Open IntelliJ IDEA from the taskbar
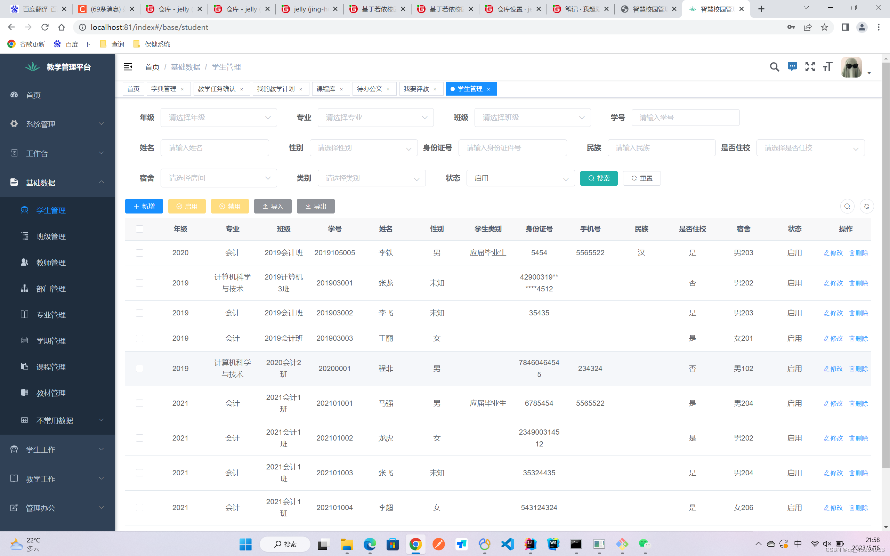Viewport: 890px width, 556px height. (530, 544)
